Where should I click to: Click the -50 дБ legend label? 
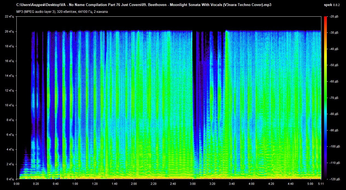[335, 65]
